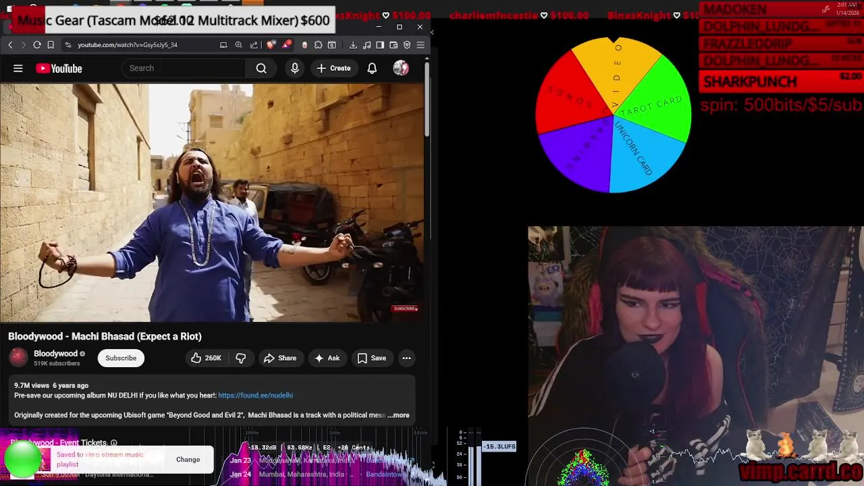Open the Create menu
The height and width of the screenshot is (486, 864).
(333, 68)
